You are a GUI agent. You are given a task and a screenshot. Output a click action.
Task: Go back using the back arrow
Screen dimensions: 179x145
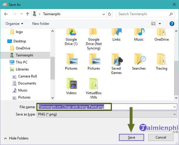(x=6, y=14)
